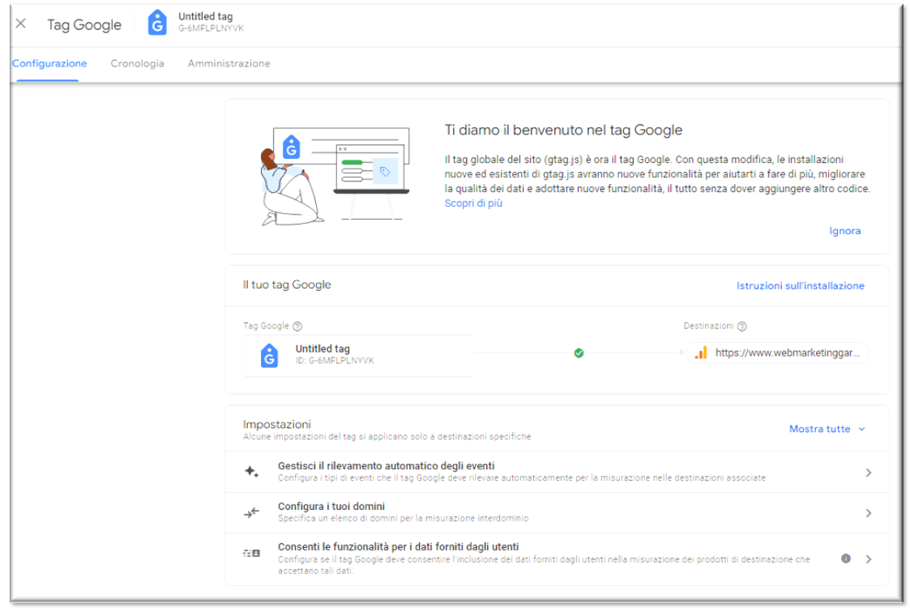Open Gestisci il rilevamento automatico degli eventi
The width and height of the screenshot is (910, 608).
pyautogui.click(x=558, y=472)
